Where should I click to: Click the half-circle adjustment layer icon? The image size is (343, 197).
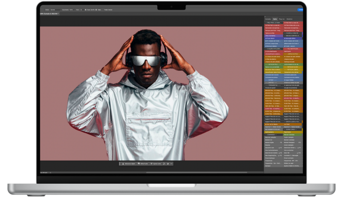pyautogui.click(x=168, y=164)
